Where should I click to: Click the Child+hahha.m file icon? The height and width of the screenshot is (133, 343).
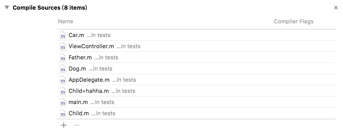coord(63,91)
